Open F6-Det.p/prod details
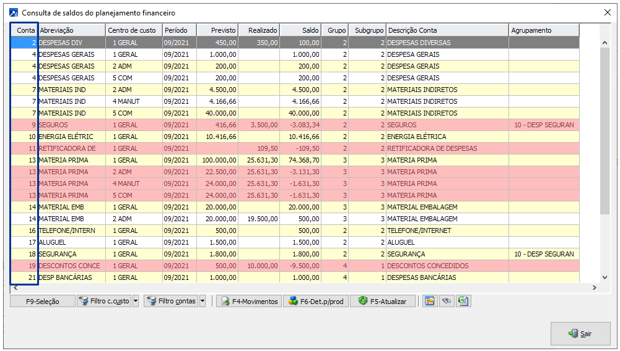 click(315, 301)
